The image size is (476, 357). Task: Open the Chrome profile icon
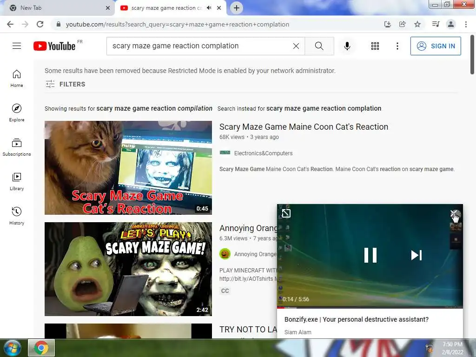click(451, 24)
